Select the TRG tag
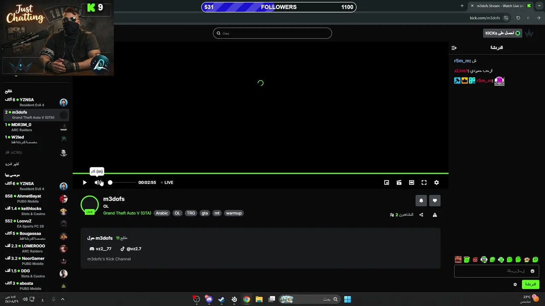 click(x=191, y=213)
